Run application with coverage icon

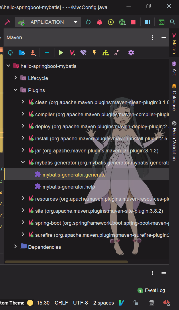111,22
